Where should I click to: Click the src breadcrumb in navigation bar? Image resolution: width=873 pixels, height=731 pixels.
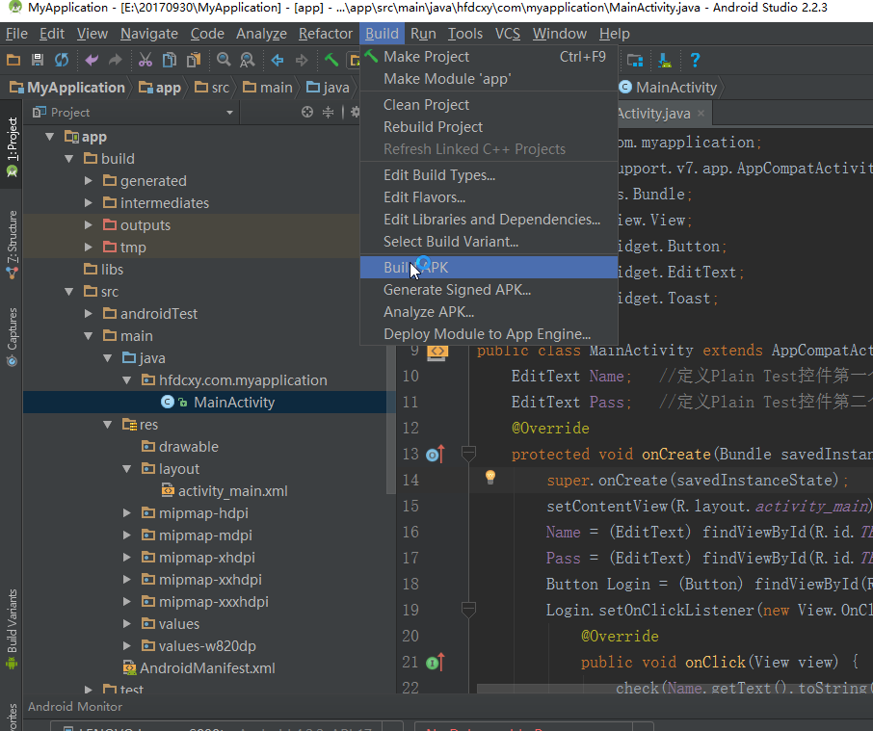click(212, 88)
